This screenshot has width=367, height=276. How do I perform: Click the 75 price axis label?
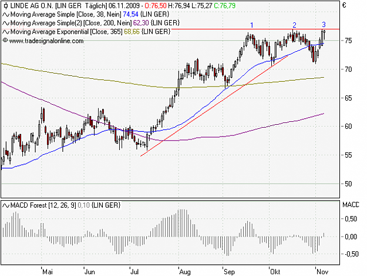pyautogui.click(x=348, y=41)
